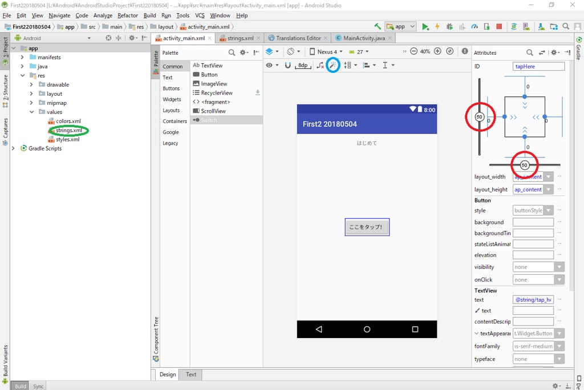Stop the app with the red square icon
Screen dimensions: 584x390
click(499, 27)
